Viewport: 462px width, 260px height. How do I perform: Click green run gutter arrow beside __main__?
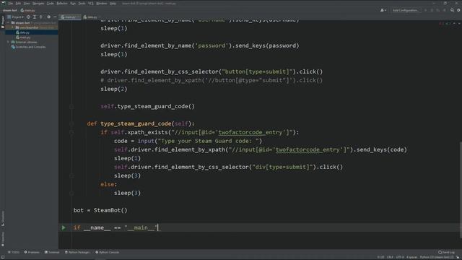64,227
